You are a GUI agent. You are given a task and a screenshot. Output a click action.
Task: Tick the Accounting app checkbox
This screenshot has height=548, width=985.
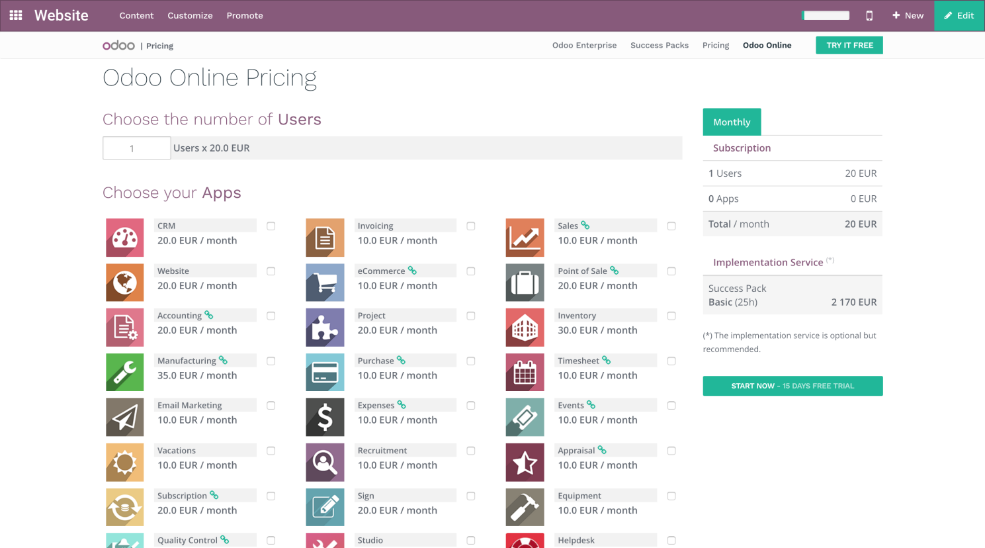pyautogui.click(x=271, y=316)
